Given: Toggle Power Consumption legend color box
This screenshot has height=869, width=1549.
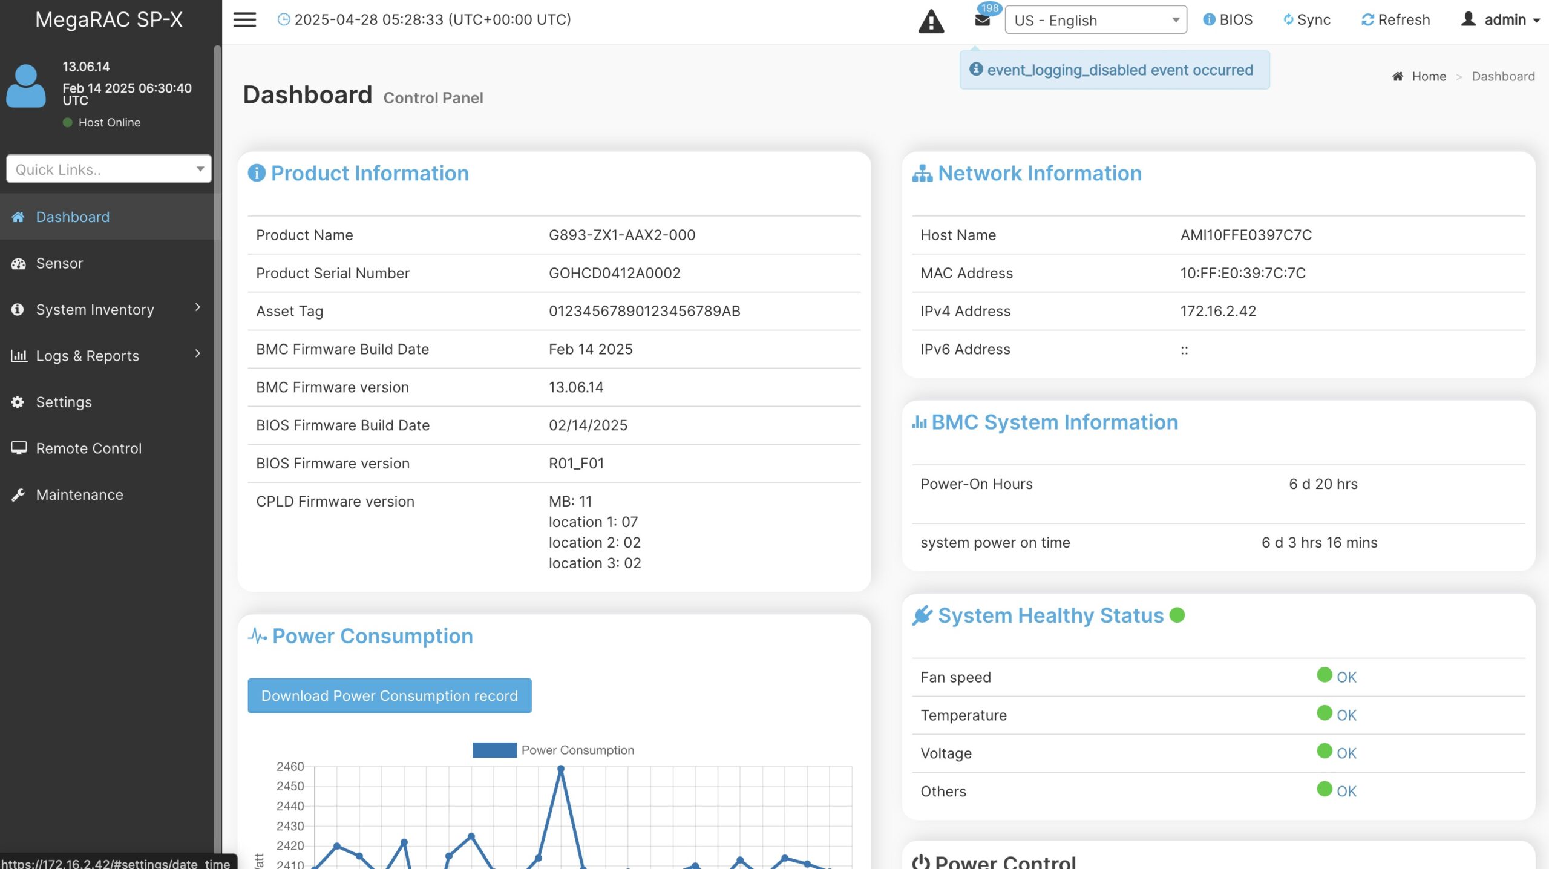Looking at the screenshot, I should 494,750.
